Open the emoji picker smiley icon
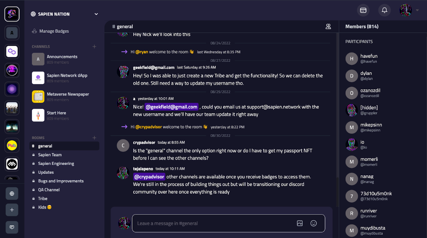The image size is (427, 238). click(313, 223)
